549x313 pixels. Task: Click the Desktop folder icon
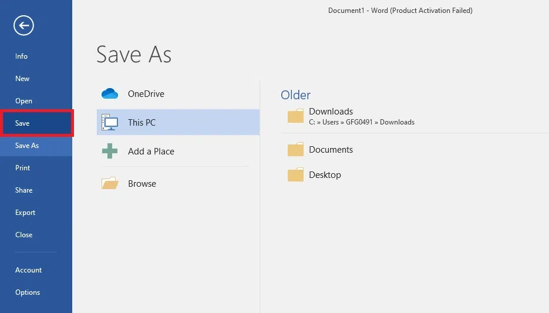(x=295, y=175)
